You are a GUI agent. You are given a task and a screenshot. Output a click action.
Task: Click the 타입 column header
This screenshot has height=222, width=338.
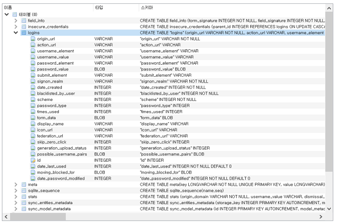[99, 8]
